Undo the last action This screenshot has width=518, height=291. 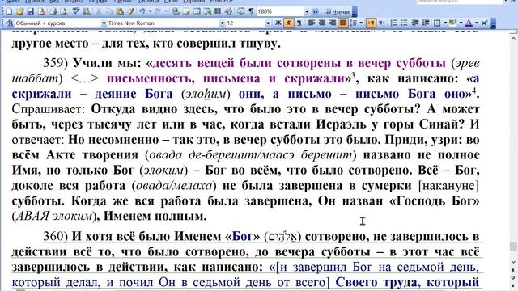(x=142, y=11)
